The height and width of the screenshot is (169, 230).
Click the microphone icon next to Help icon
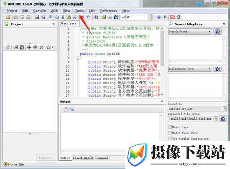165,17
